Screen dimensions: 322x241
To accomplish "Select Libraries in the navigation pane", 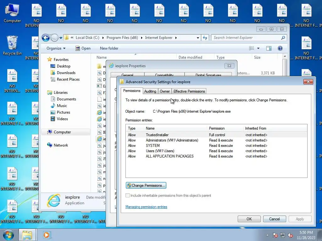I will 57,93.
